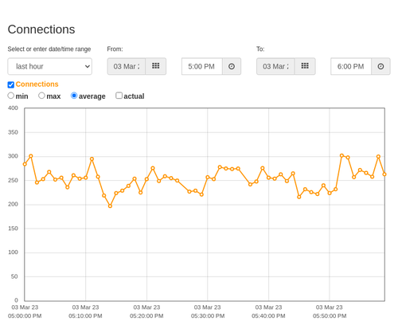Screen dimensions: 398x321
Task: Edit the 5:00 PM start time field
Action: [202, 66]
